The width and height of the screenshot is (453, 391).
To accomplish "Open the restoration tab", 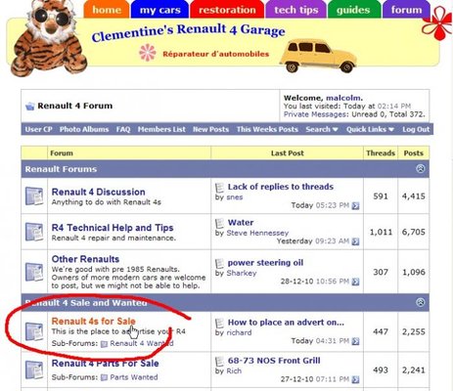I will pyautogui.click(x=227, y=10).
